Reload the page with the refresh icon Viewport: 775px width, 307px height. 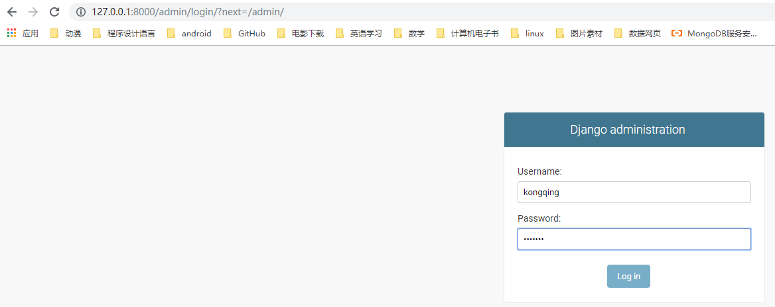[55, 12]
